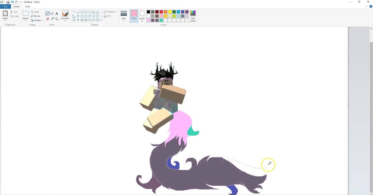
Task: Click Edit colors button
Action: [x=193, y=16]
